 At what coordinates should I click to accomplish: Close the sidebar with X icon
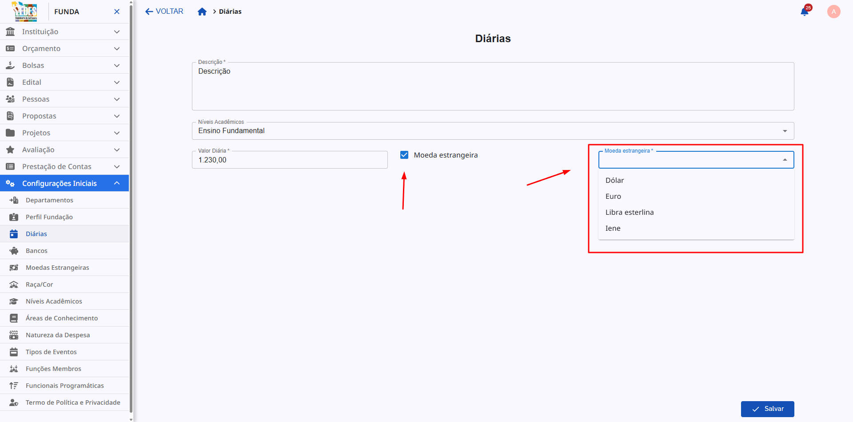tap(117, 12)
